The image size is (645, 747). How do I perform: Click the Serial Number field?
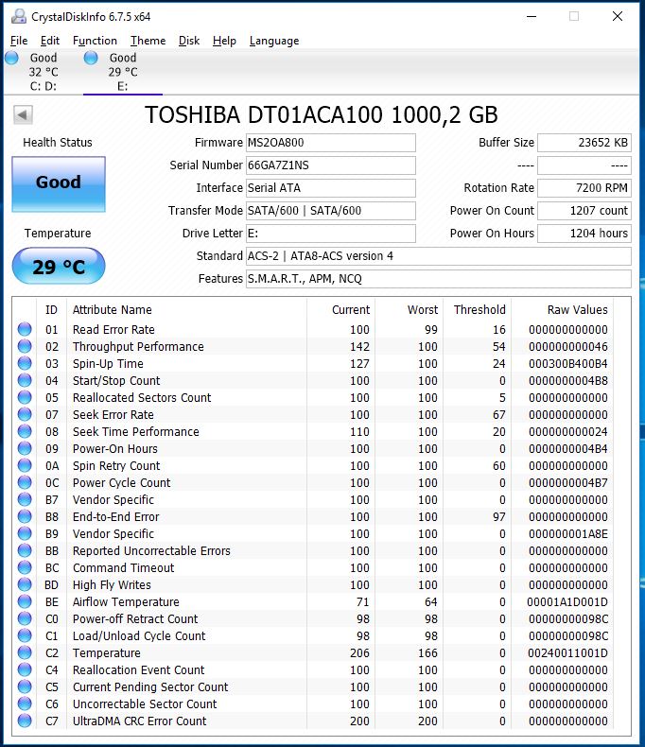click(x=331, y=165)
